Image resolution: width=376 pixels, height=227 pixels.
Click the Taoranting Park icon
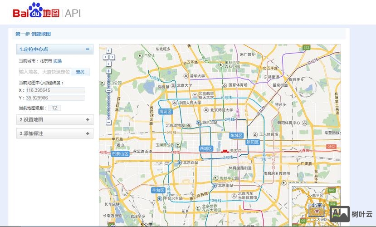click(x=215, y=178)
